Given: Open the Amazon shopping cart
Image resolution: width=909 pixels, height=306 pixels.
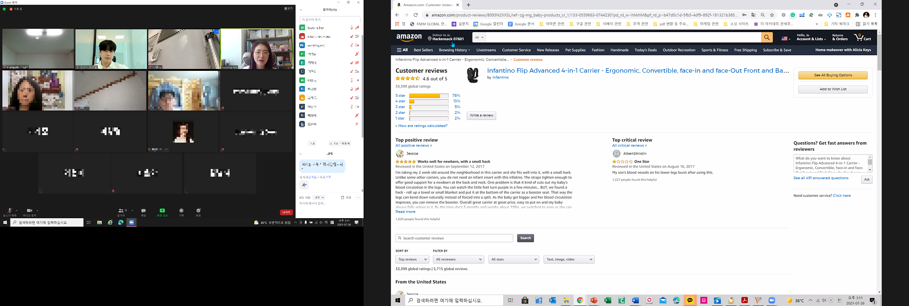Looking at the screenshot, I should (x=863, y=37).
